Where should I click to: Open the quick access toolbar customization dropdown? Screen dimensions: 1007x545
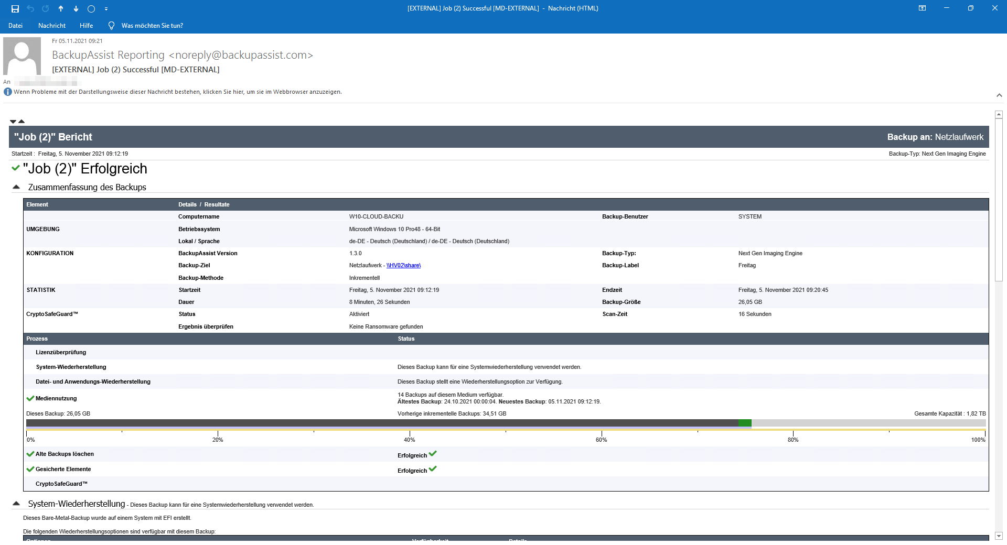[106, 8]
